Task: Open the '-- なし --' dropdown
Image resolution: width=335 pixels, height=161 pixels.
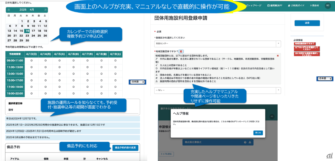Action: (x=218, y=90)
